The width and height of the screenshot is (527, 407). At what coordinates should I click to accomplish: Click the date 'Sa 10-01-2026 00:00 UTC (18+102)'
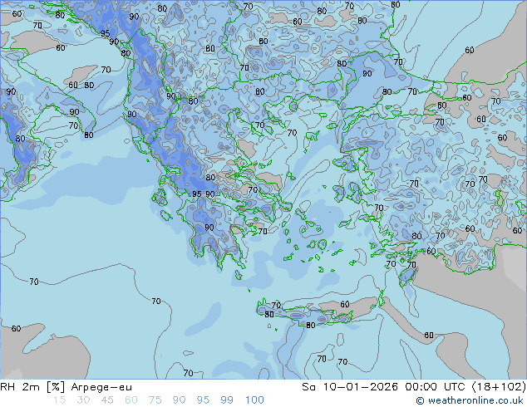click(x=414, y=387)
